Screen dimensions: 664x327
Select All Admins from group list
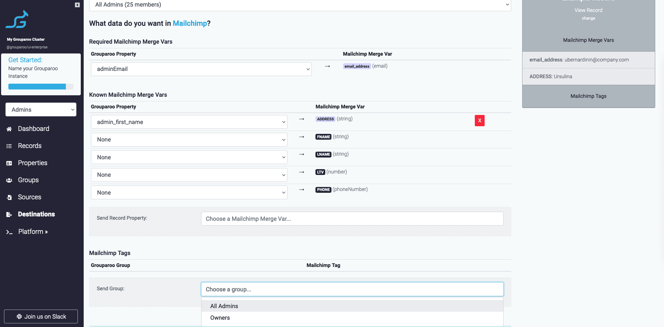click(x=352, y=306)
